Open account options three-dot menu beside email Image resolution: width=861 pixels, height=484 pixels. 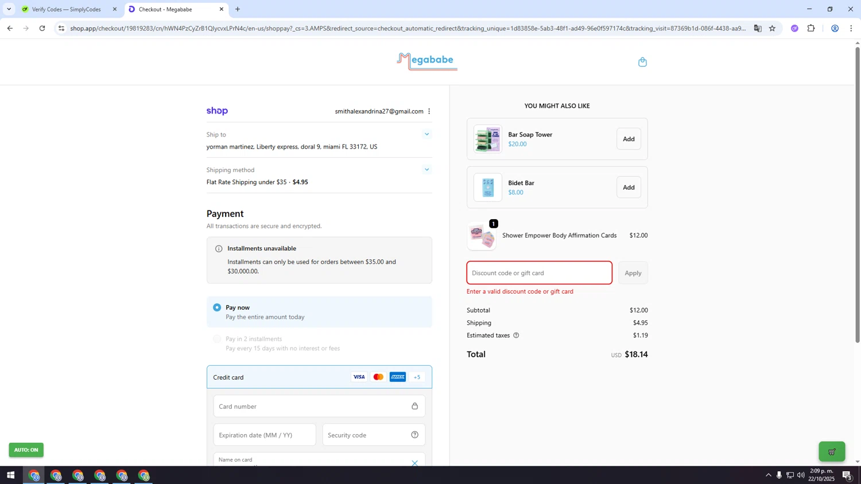(429, 111)
